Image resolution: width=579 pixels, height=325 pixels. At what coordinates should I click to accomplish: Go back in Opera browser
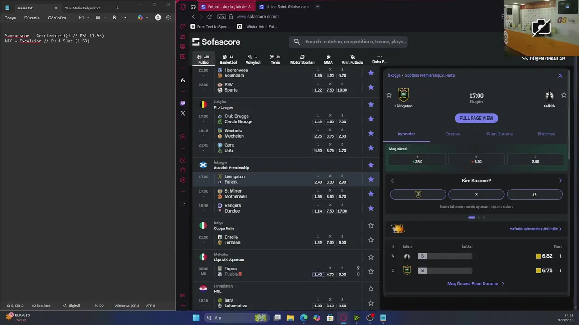coord(193,17)
